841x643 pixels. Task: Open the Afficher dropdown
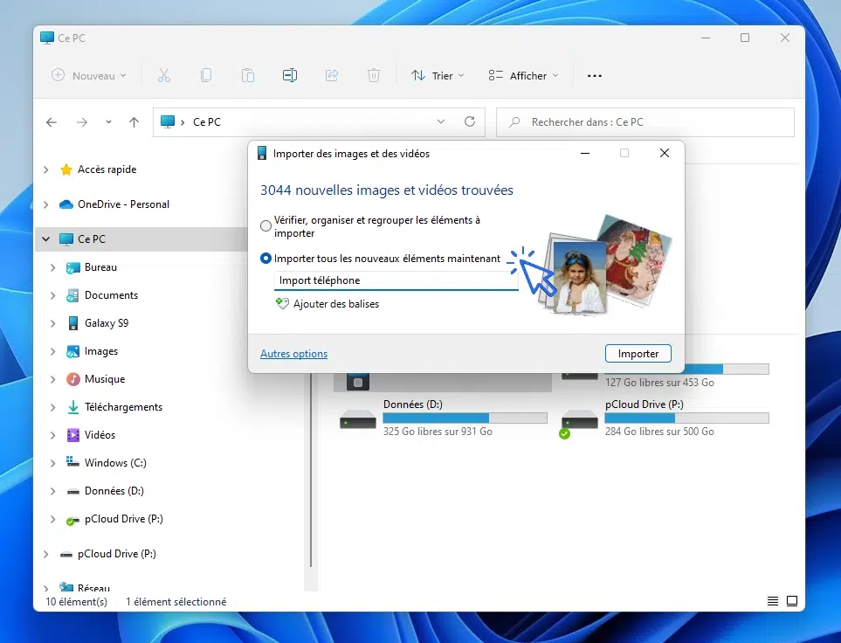[x=522, y=75]
